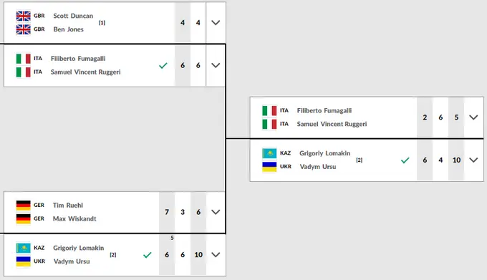
Task: Click Kazakhstan flag beside Lomakin in final
Action: click(269, 153)
